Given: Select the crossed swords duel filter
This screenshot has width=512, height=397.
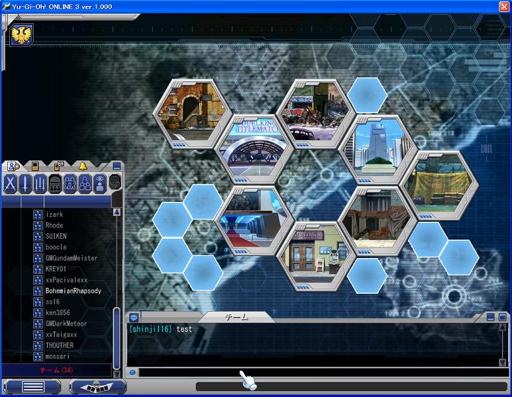Looking at the screenshot, I should [10, 183].
